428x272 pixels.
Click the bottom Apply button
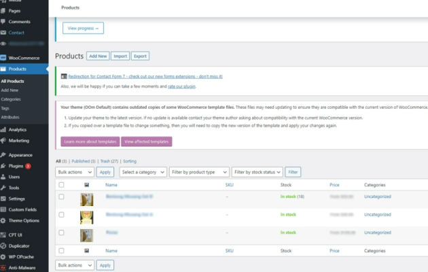(x=105, y=265)
